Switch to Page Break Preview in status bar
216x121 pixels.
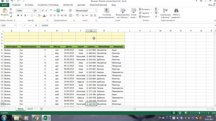click(186, 113)
